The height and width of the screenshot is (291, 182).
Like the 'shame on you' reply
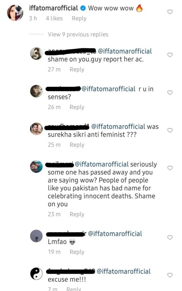pos(170,55)
